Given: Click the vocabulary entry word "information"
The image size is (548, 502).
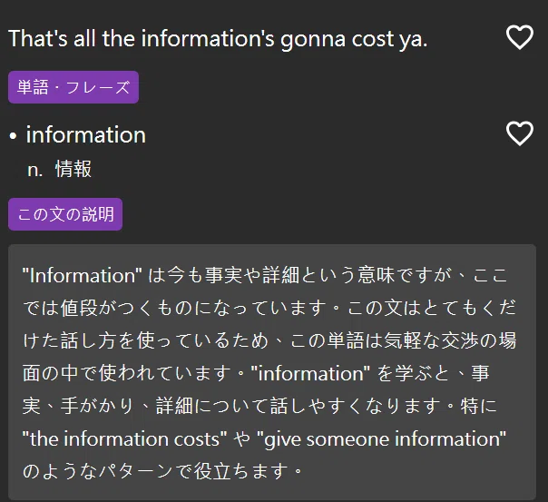Looking at the screenshot, I should pos(86,134).
